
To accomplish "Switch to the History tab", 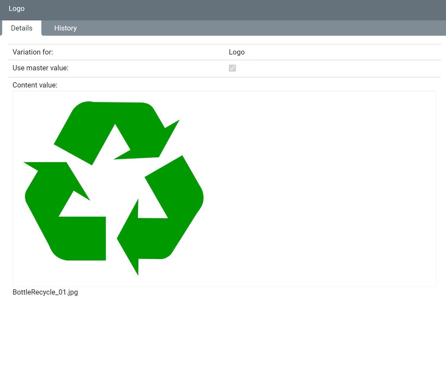I will pyautogui.click(x=65, y=28).
